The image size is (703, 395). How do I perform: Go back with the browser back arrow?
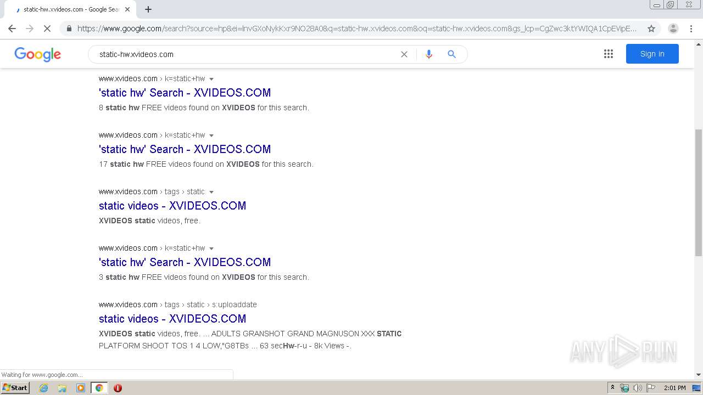(12, 29)
